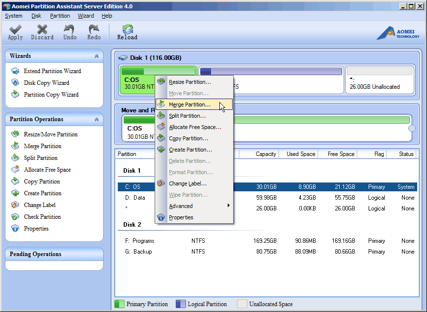Click the Reload toolbar icon
427x312 pixels.
(x=128, y=29)
